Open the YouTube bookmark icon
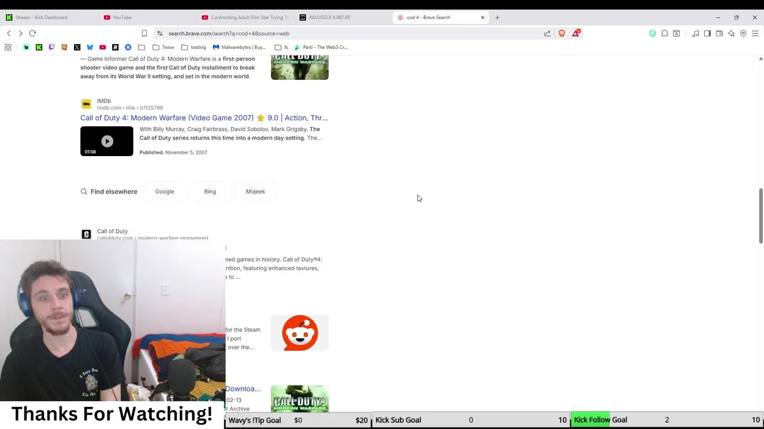The height and width of the screenshot is (429, 764). point(103,47)
